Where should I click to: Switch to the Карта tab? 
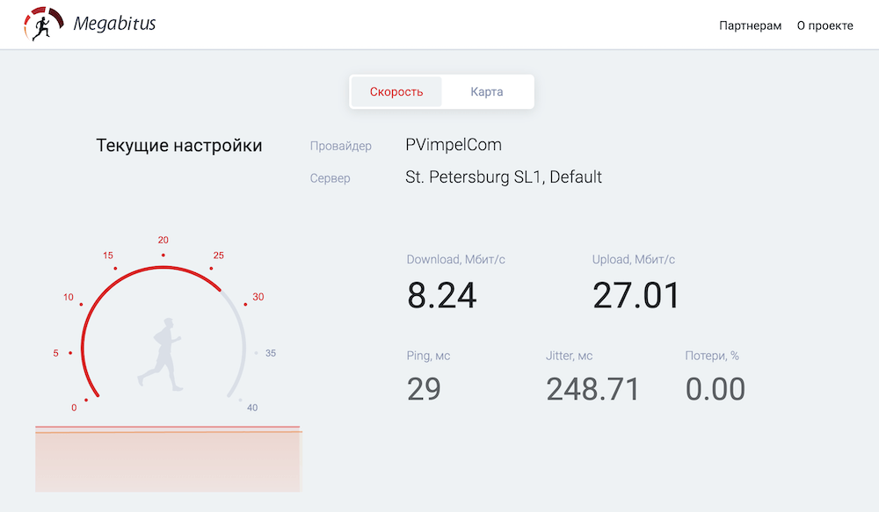tap(487, 92)
